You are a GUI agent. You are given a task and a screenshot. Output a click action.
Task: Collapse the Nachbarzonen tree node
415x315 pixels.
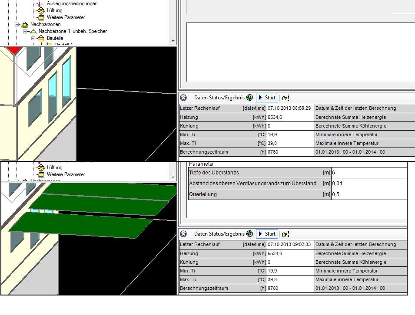(17, 24)
